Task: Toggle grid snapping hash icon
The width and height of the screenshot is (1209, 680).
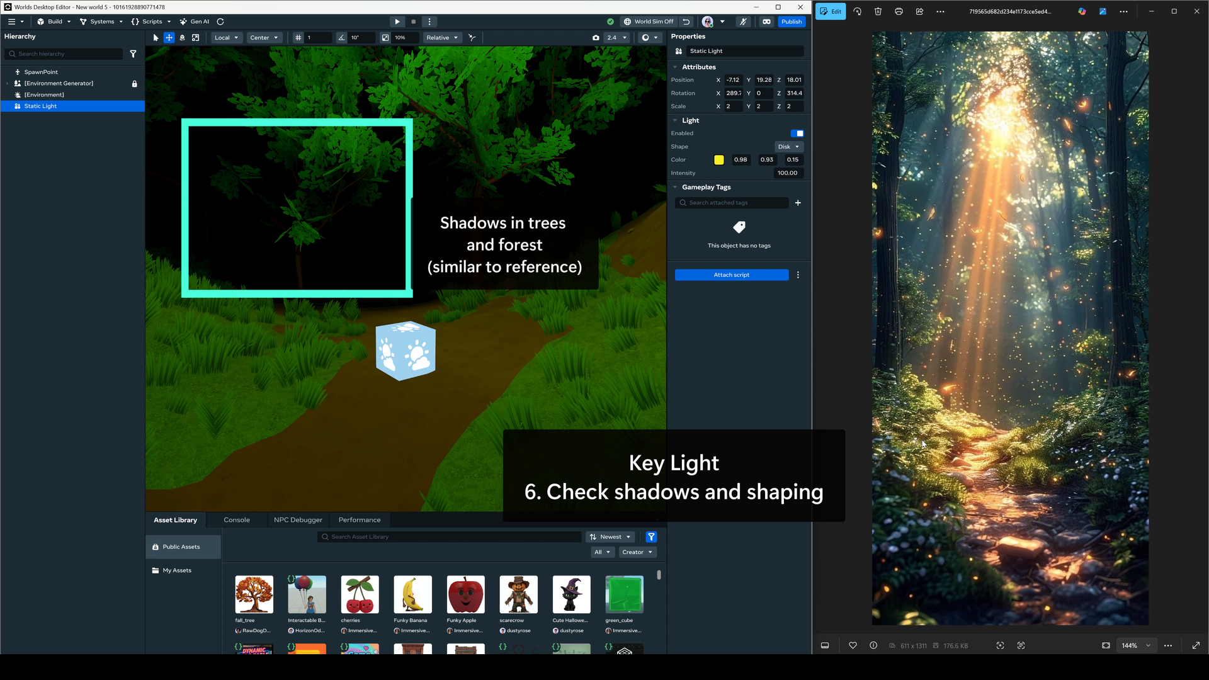Action: pos(298,38)
